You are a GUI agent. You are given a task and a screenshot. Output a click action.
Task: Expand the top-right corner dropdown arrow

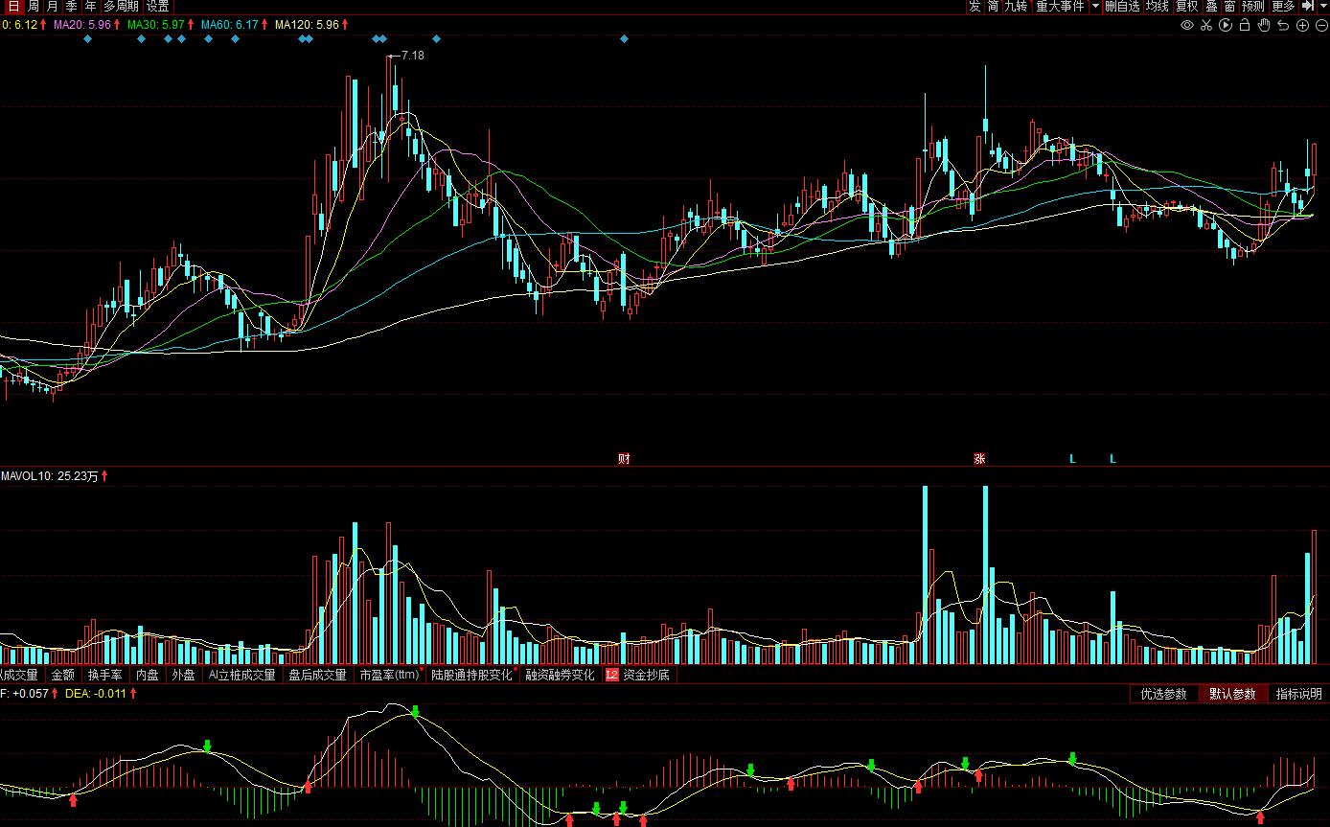pyautogui.click(x=1322, y=6)
